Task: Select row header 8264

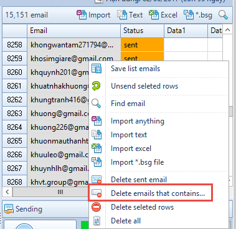Action: 14,127
